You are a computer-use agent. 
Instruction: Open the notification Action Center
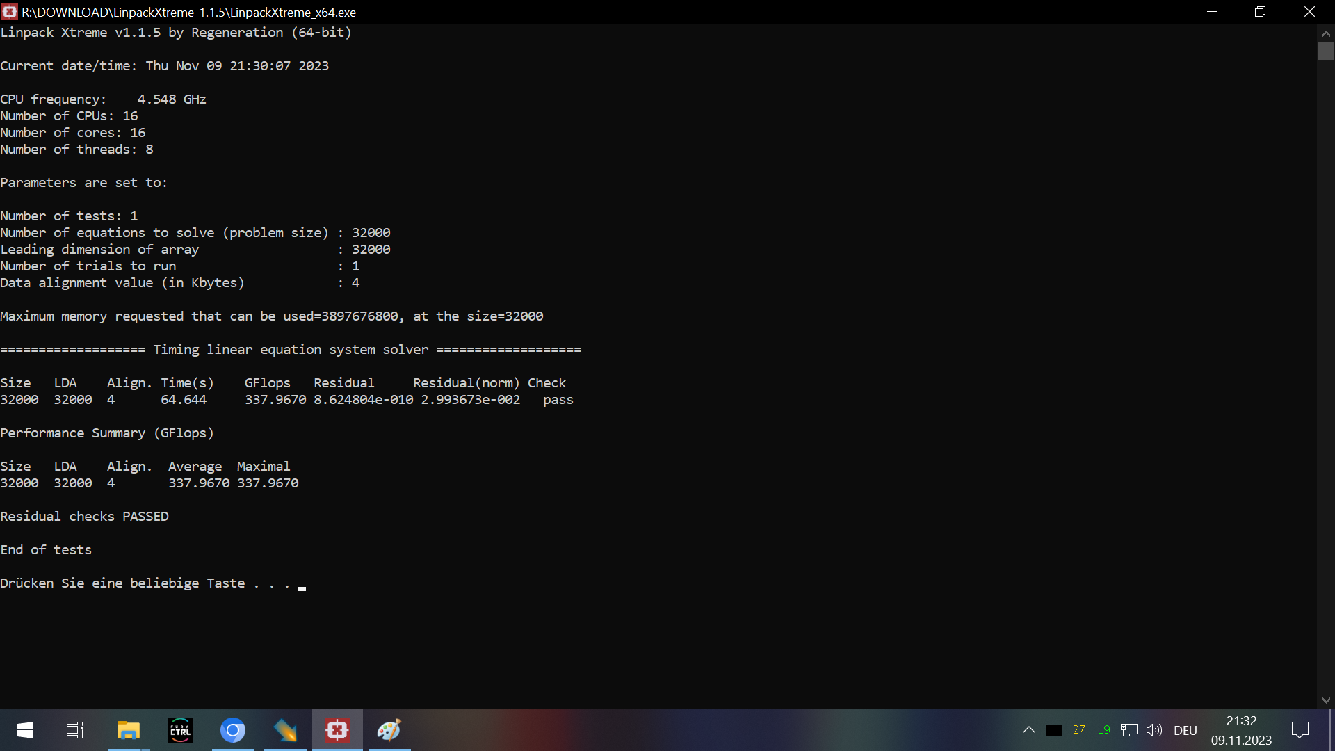(1300, 730)
